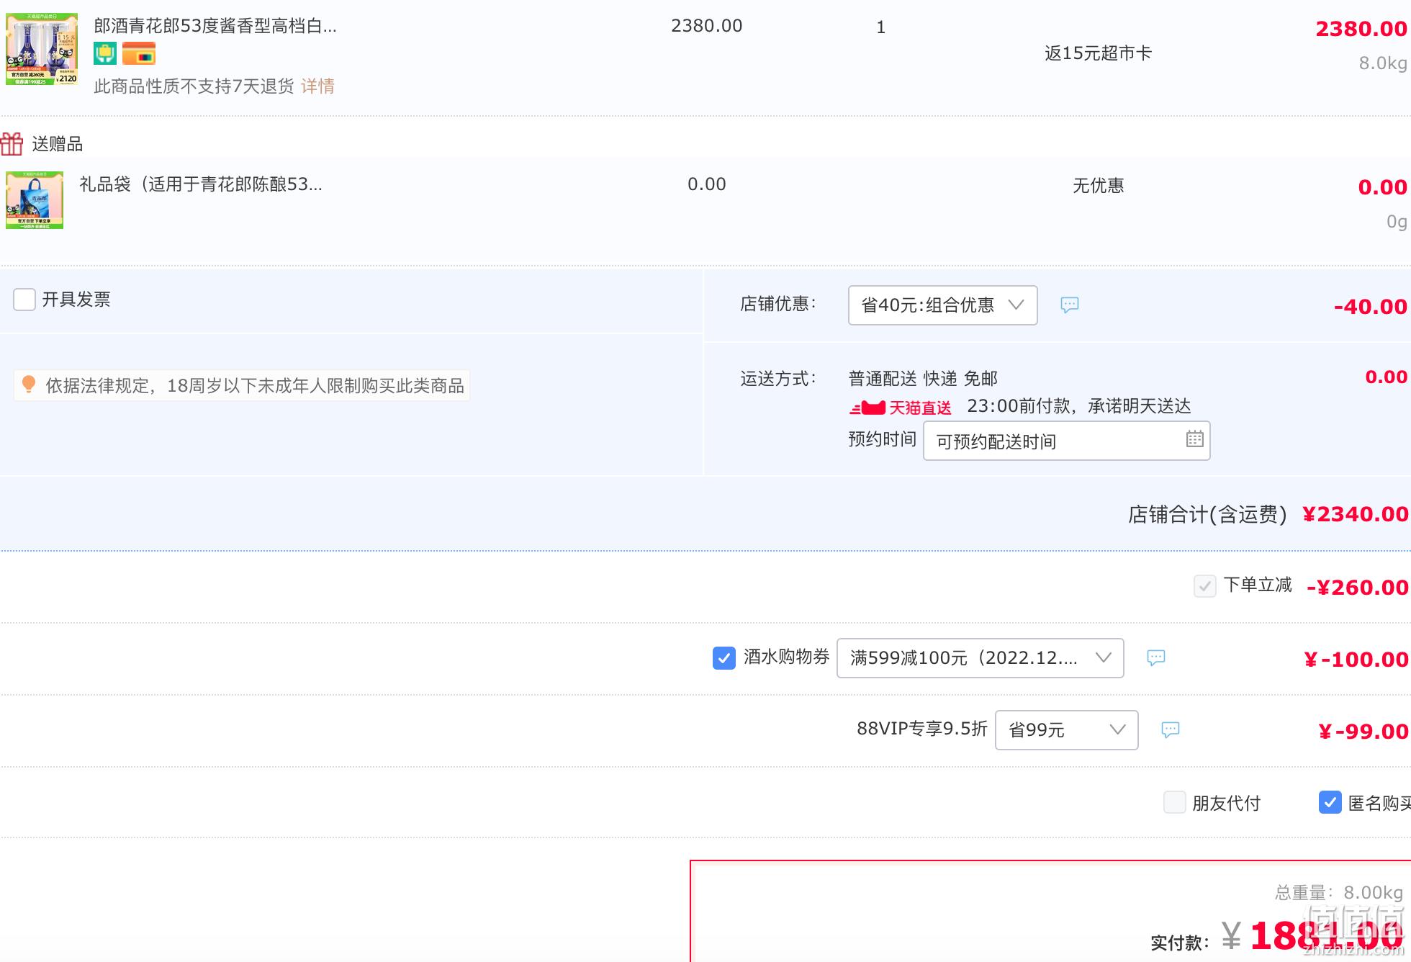Viewport: 1411px width, 962px height.
Task: Select the 普通配送 快递 免邮 shipping text
Action: pyautogui.click(x=923, y=379)
